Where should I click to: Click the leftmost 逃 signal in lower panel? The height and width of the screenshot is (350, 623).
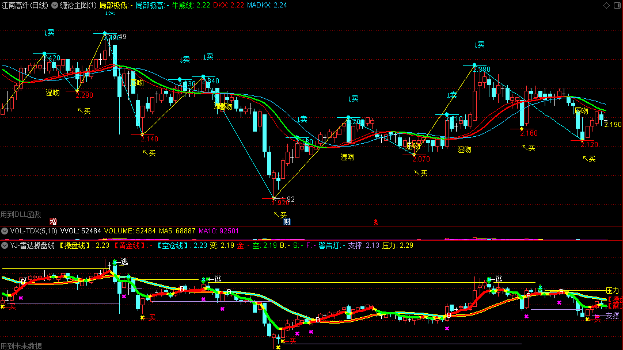coord(124,261)
